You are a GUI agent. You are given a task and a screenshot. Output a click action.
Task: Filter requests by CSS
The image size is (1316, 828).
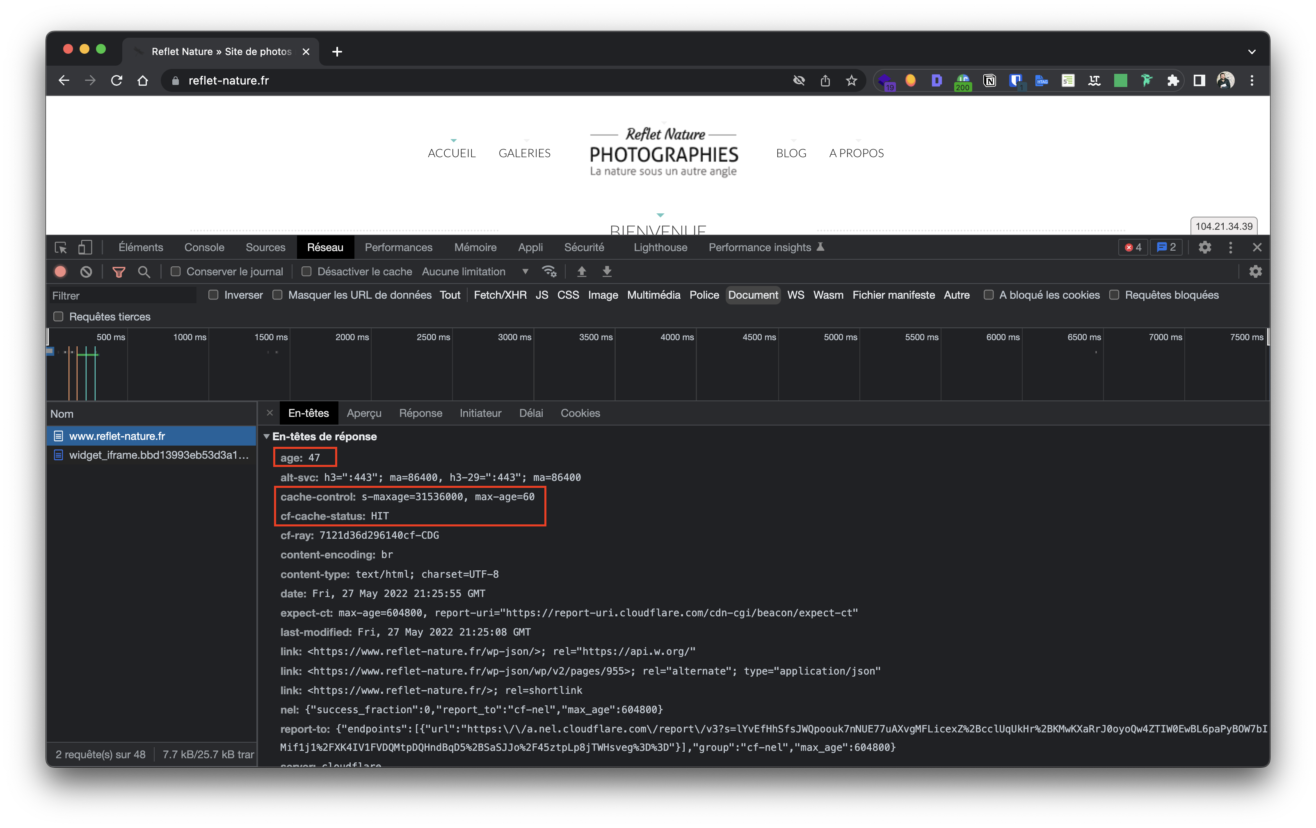pyautogui.click(x=568, y=295)
